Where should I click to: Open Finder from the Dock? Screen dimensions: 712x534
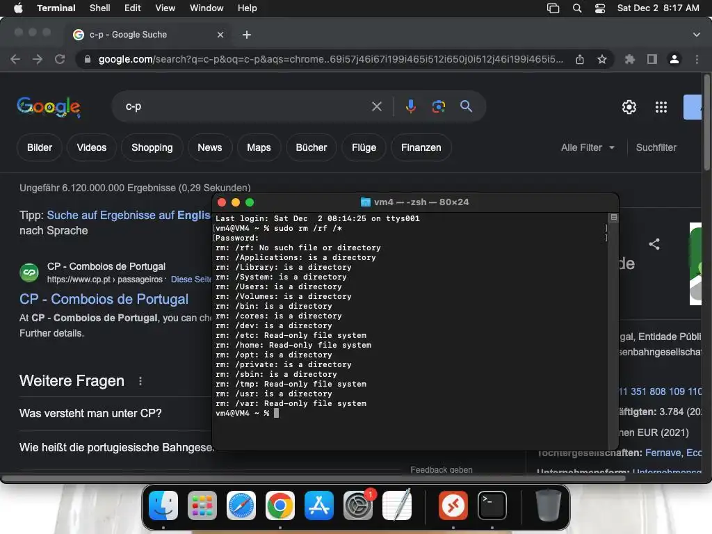tap(163, 505)
